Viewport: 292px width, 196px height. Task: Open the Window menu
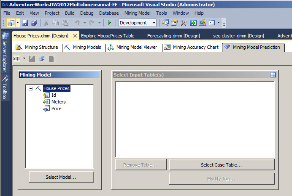(x=181, y=13)
